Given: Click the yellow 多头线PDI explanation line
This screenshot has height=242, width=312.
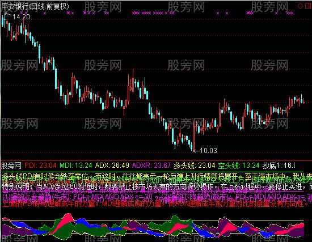Looking at the screenshot, I should click(x=157, y=176).
